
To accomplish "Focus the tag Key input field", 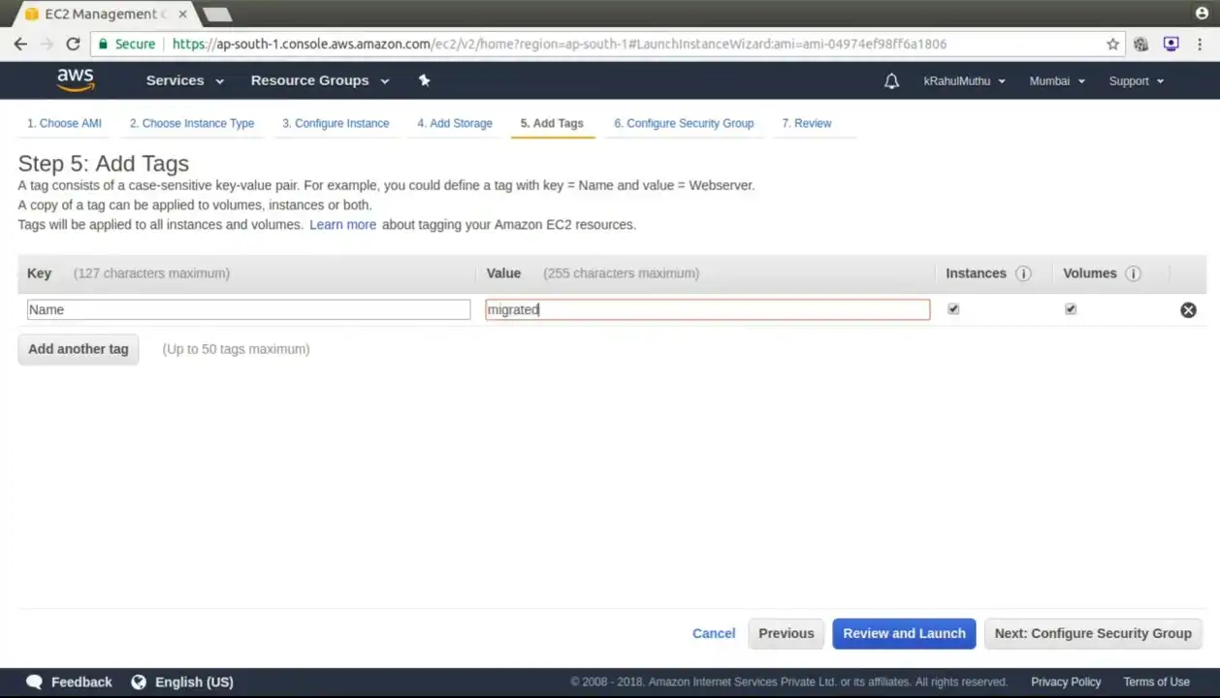I will 249,309.
